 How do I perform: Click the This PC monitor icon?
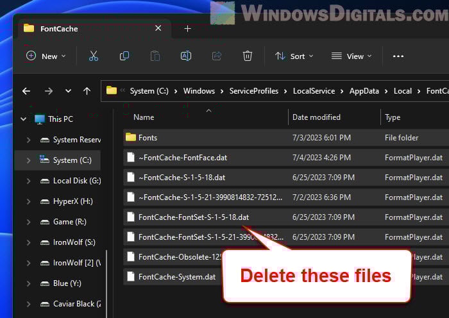pyautogui.click(x=40, y=119)
